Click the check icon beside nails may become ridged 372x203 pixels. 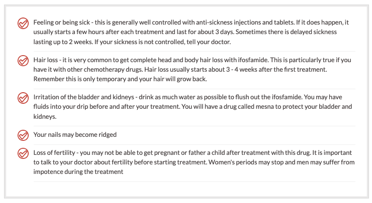coord(23,135)
